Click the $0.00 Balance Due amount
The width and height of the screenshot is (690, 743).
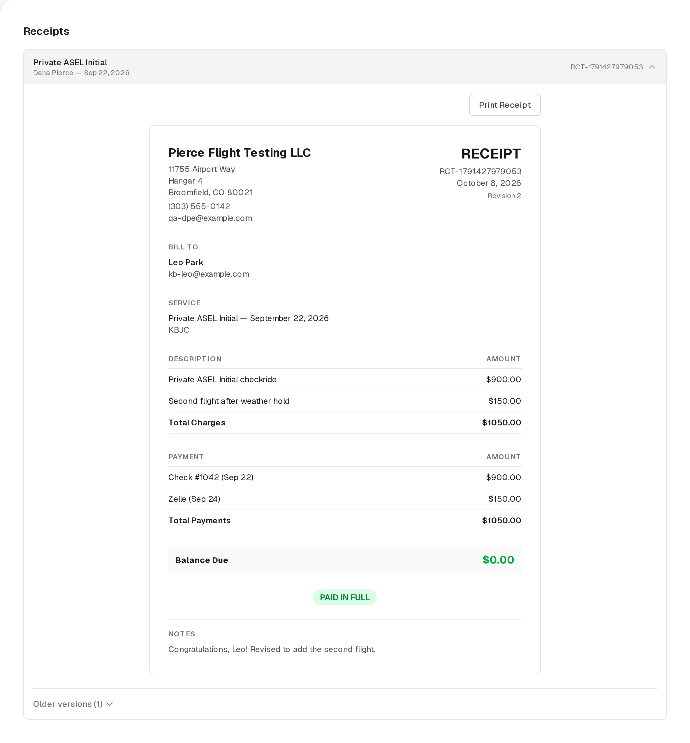tap(498, 560)
